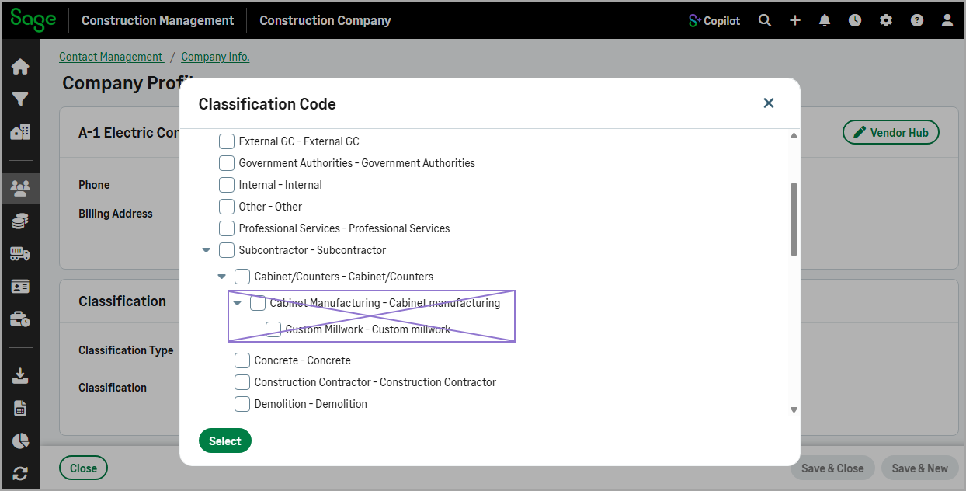Viewport: 966px width, 491px height.
Task: Open the Home icon in sidebar
Action: pos(20,67)
